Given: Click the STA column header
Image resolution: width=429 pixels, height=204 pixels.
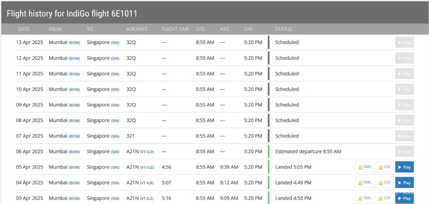Looking at the screenshot, I should (x=248, y=29).
